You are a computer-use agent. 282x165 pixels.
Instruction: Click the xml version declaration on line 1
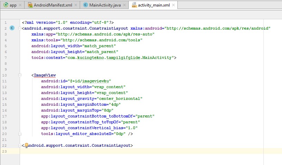pyautogui.click(x=68, y=22)
